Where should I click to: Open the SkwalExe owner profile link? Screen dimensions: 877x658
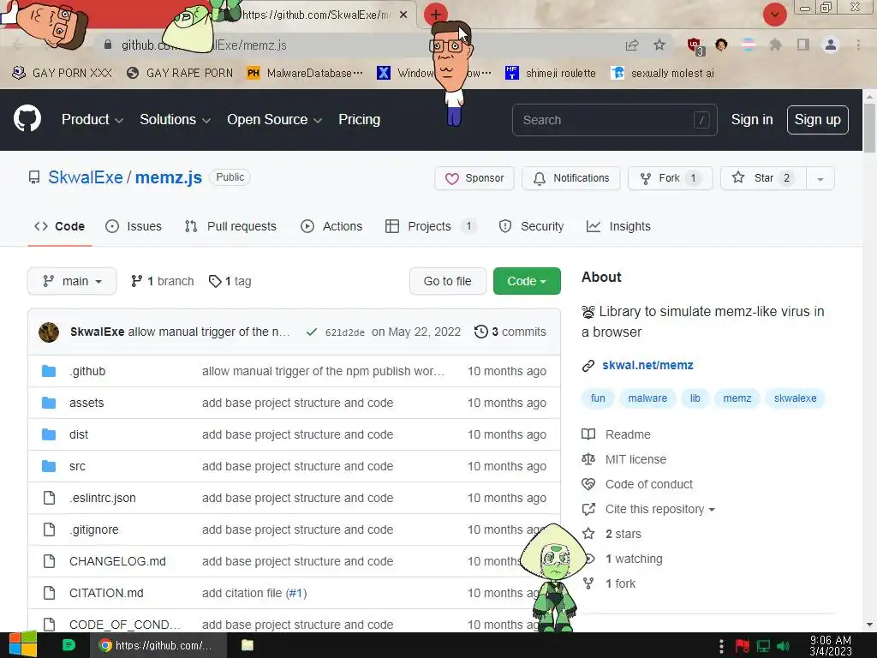85,177
